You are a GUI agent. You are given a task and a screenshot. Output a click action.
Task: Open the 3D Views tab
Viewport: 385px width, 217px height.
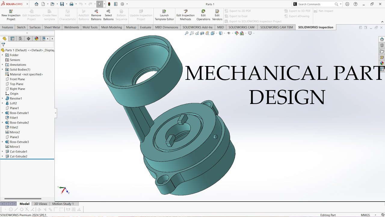(41, 204)
